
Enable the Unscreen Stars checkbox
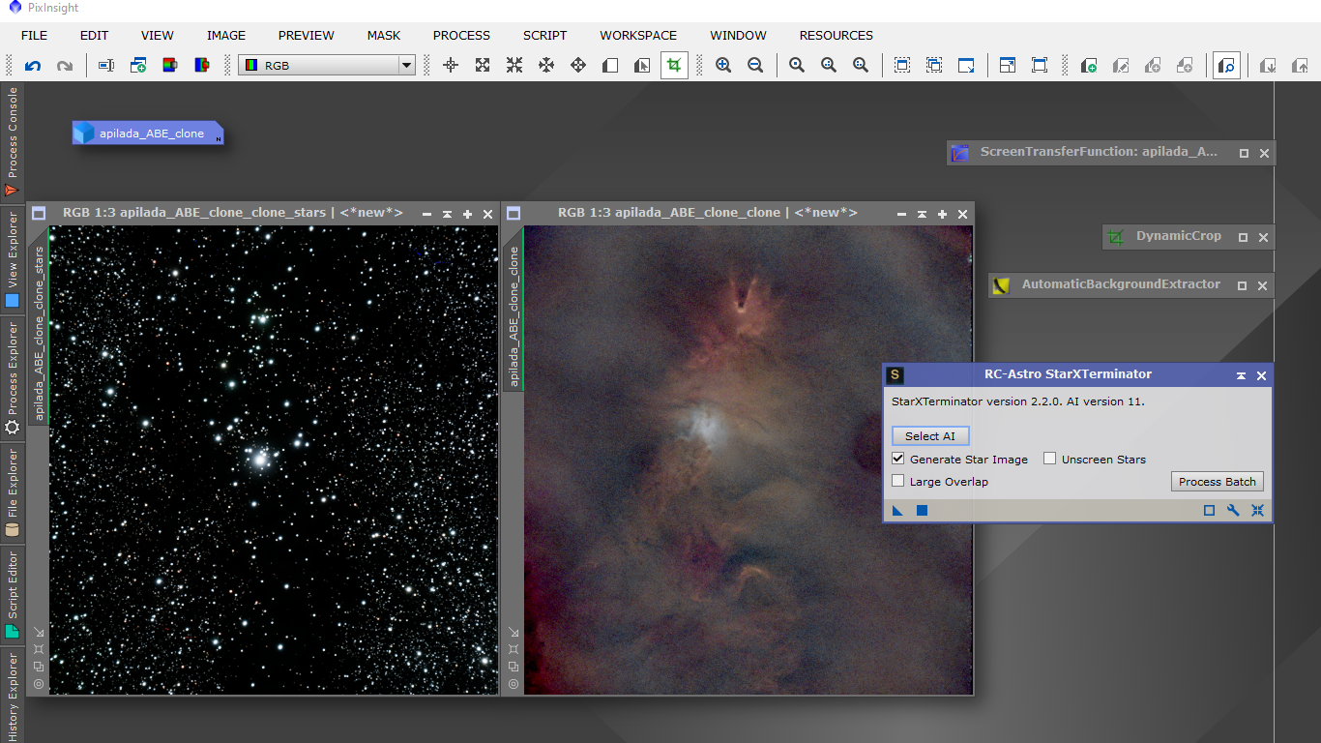[1049, 459]
